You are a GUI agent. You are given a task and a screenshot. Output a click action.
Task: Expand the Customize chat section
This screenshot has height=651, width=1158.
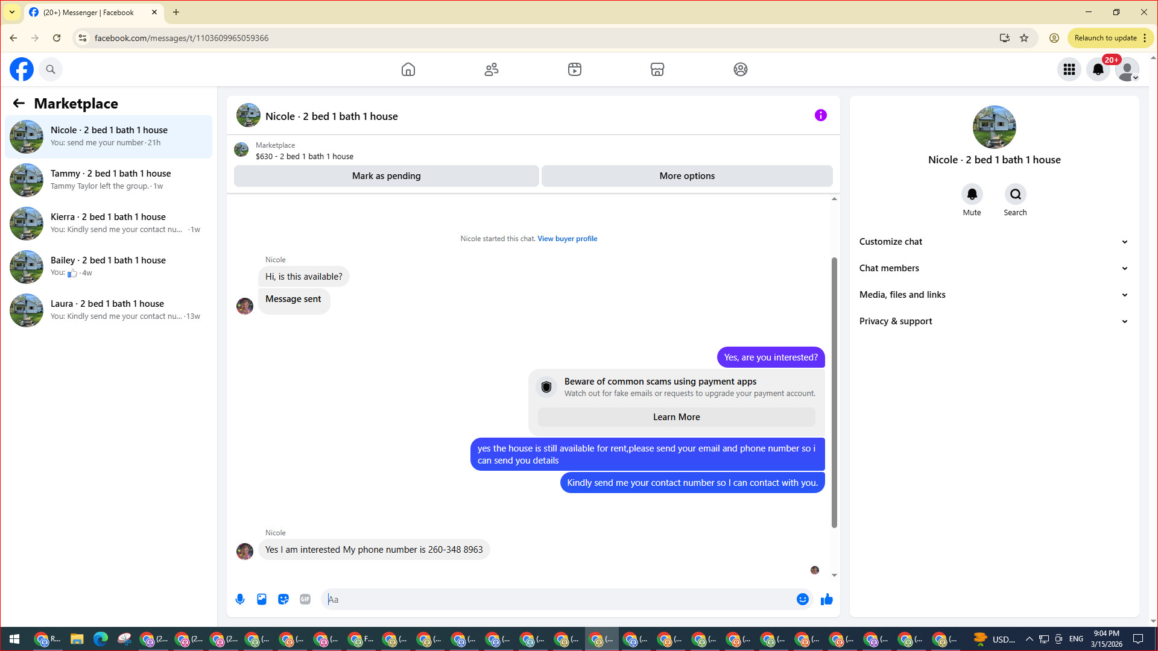click(994, 242)
